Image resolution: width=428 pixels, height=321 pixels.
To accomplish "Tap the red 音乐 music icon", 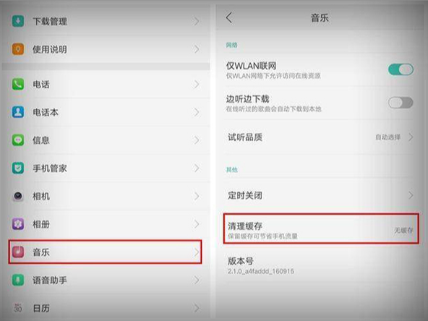I will point(18,252).
